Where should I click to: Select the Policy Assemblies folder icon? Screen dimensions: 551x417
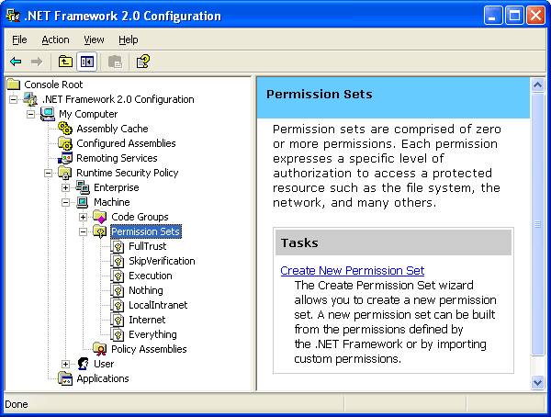tap(100, 349)
